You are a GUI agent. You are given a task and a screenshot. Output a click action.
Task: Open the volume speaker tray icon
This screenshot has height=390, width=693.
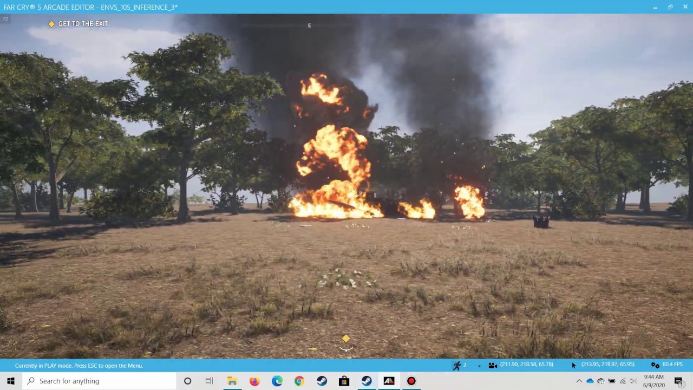[x=633, y=381]
